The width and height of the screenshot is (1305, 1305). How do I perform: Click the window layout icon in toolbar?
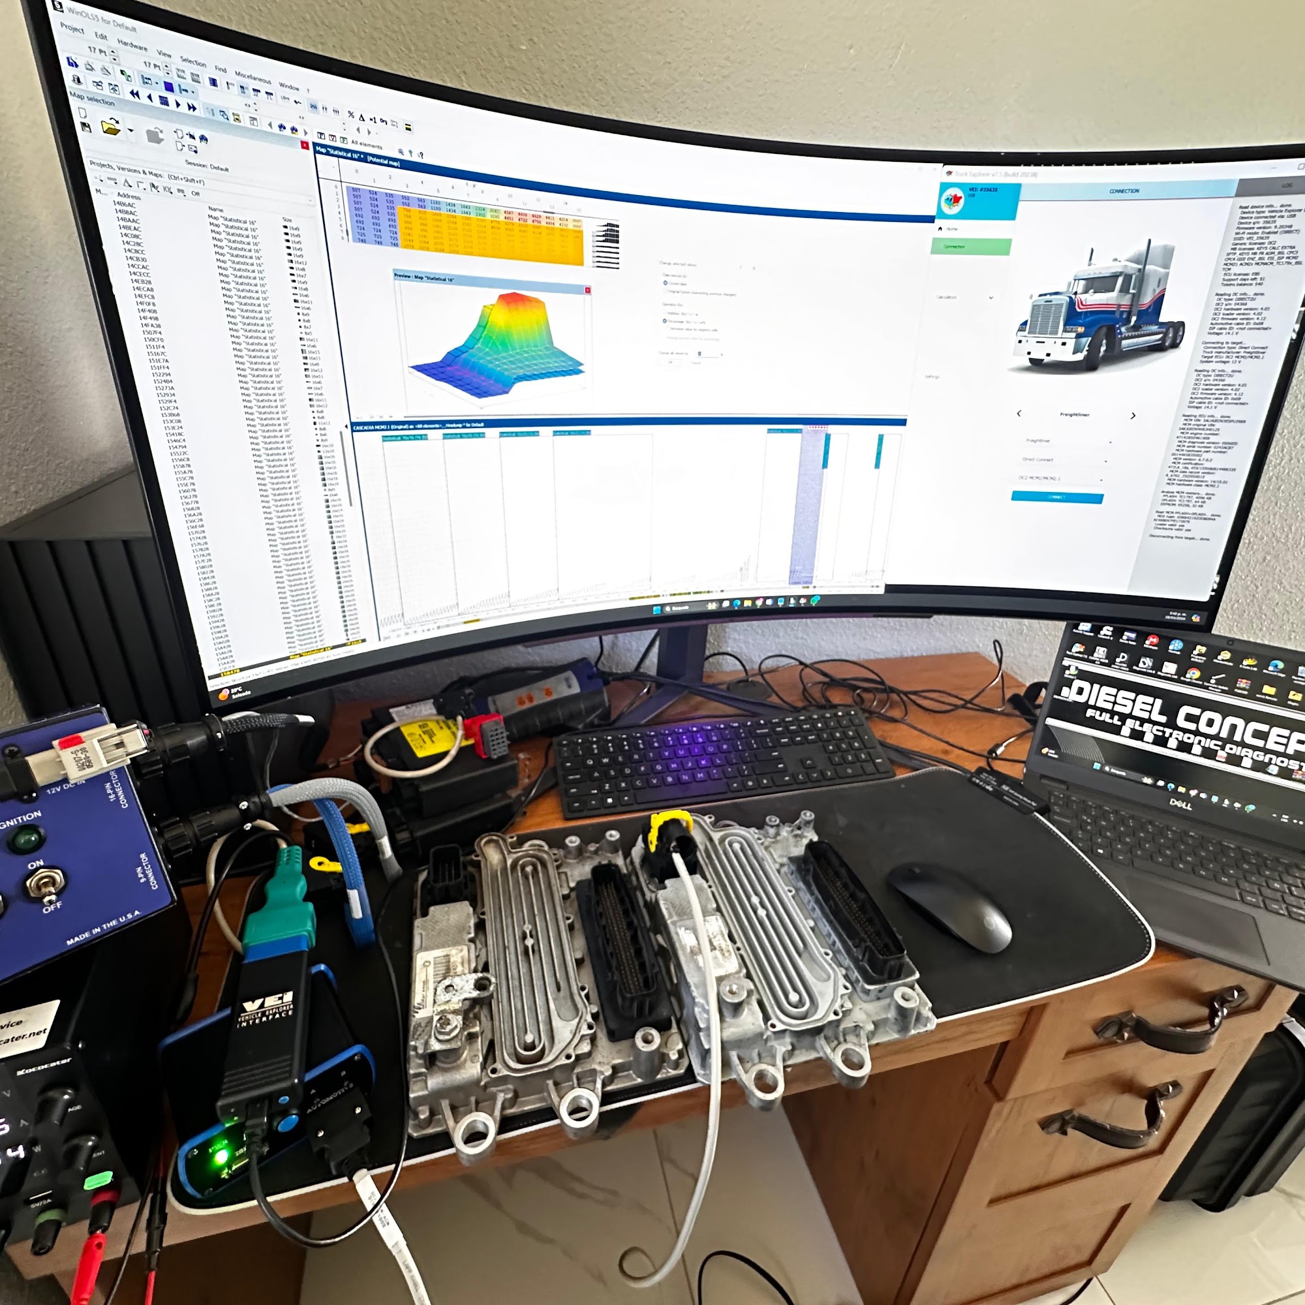(253, 121)
